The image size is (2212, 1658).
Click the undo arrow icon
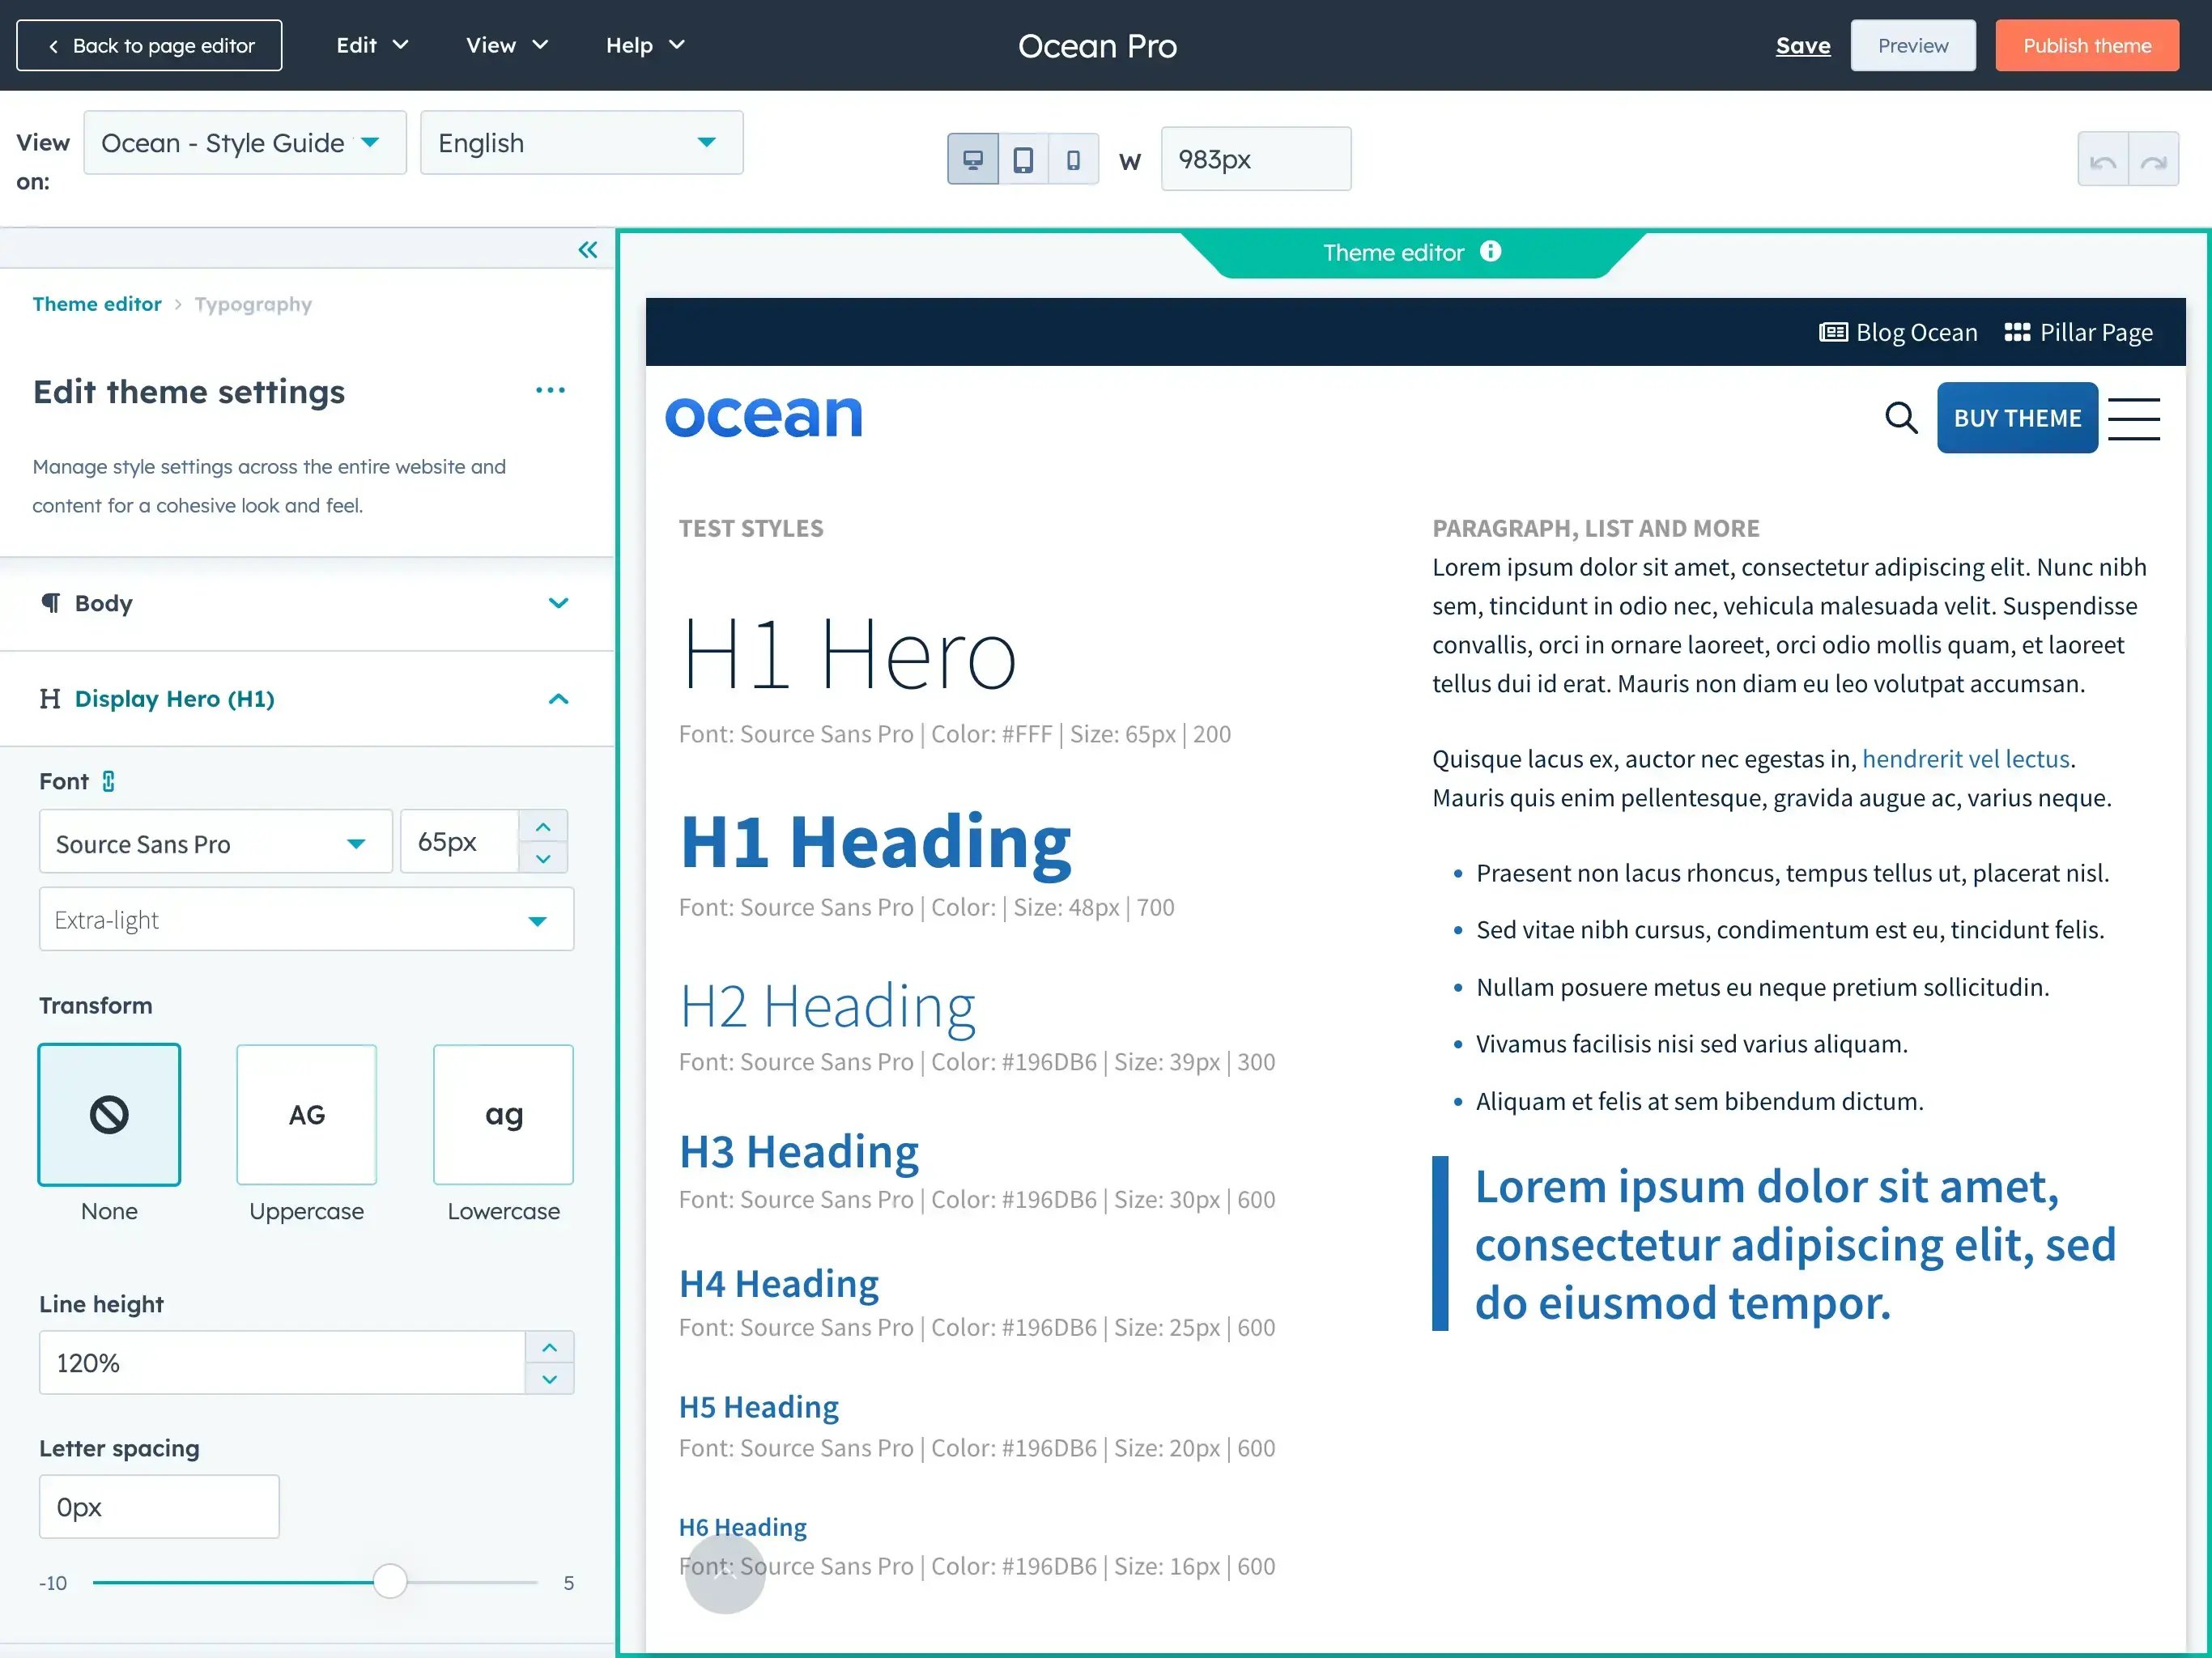[x=2103, y=159]
